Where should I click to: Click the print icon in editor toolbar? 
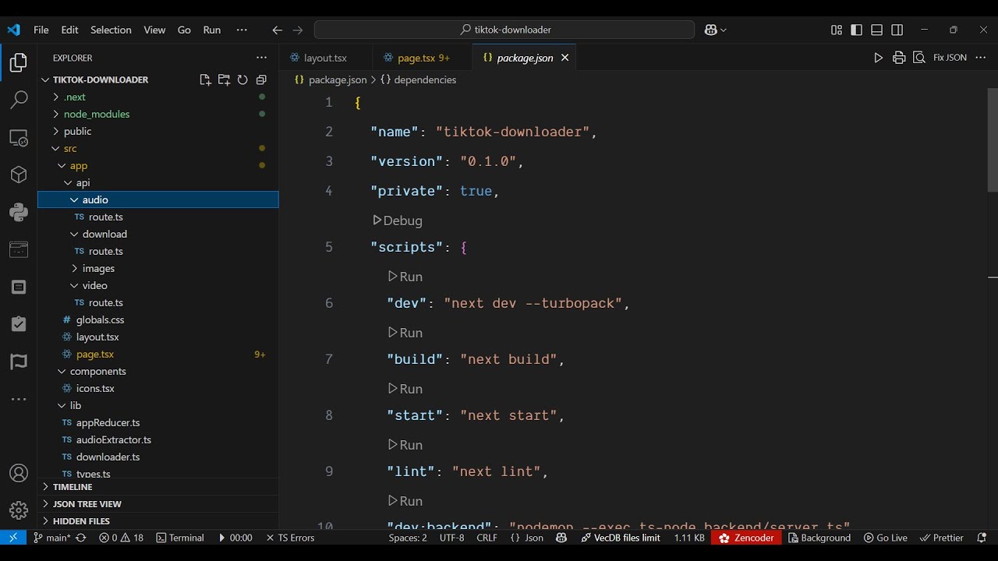(899, 58)
